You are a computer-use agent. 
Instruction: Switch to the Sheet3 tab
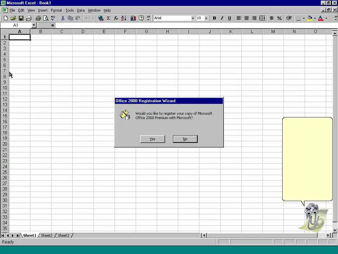point(63,235)
